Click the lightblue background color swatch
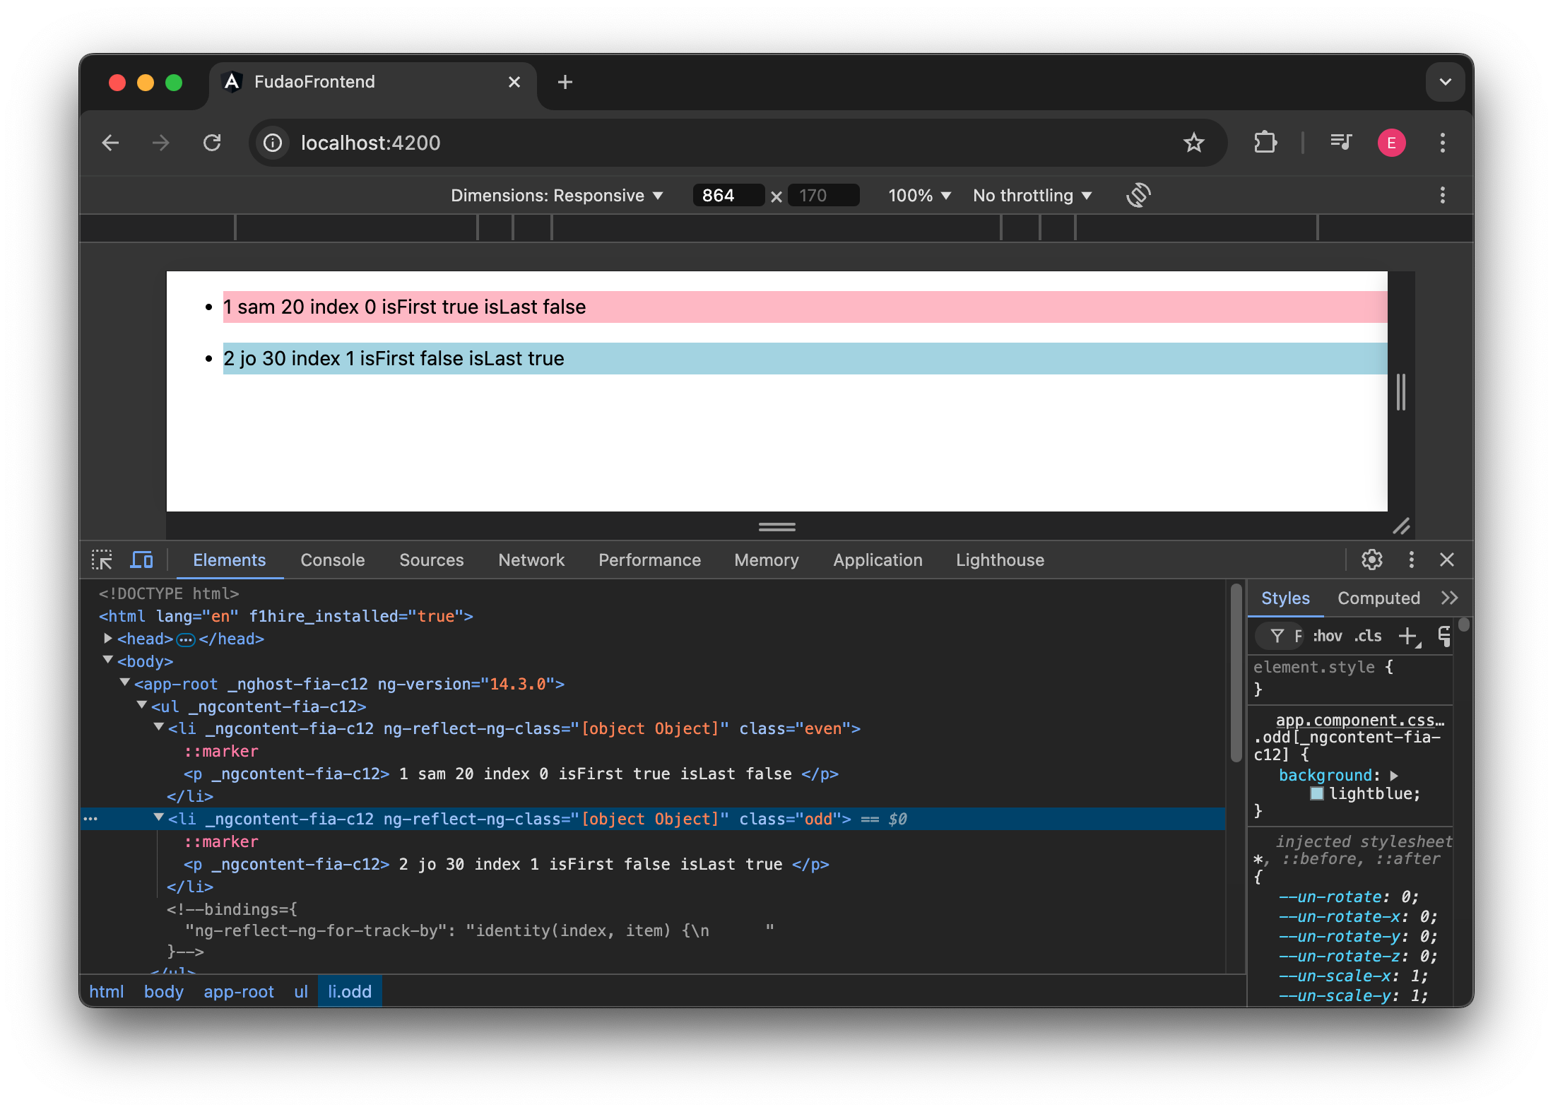The height and width of the screenshot is (1112, 1553). 1317,793
